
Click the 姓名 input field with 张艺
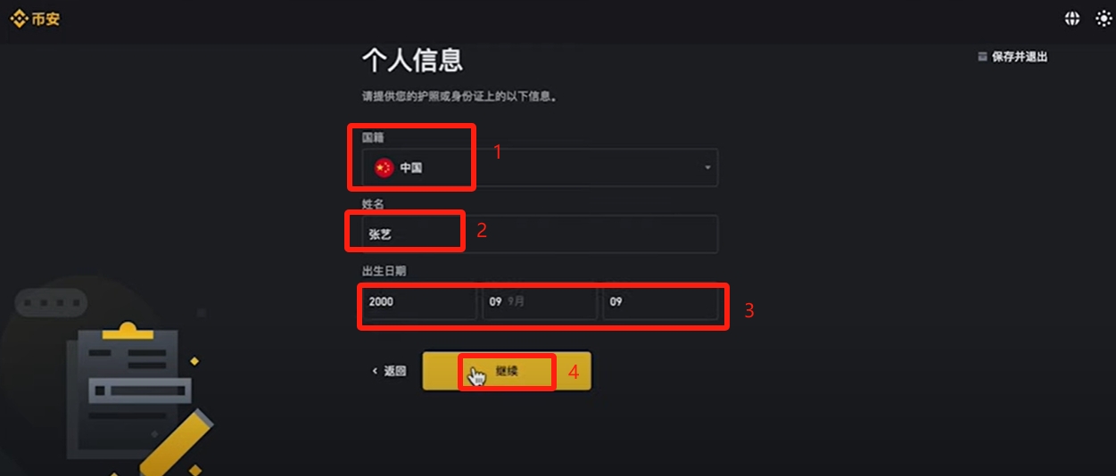point(540,234)
